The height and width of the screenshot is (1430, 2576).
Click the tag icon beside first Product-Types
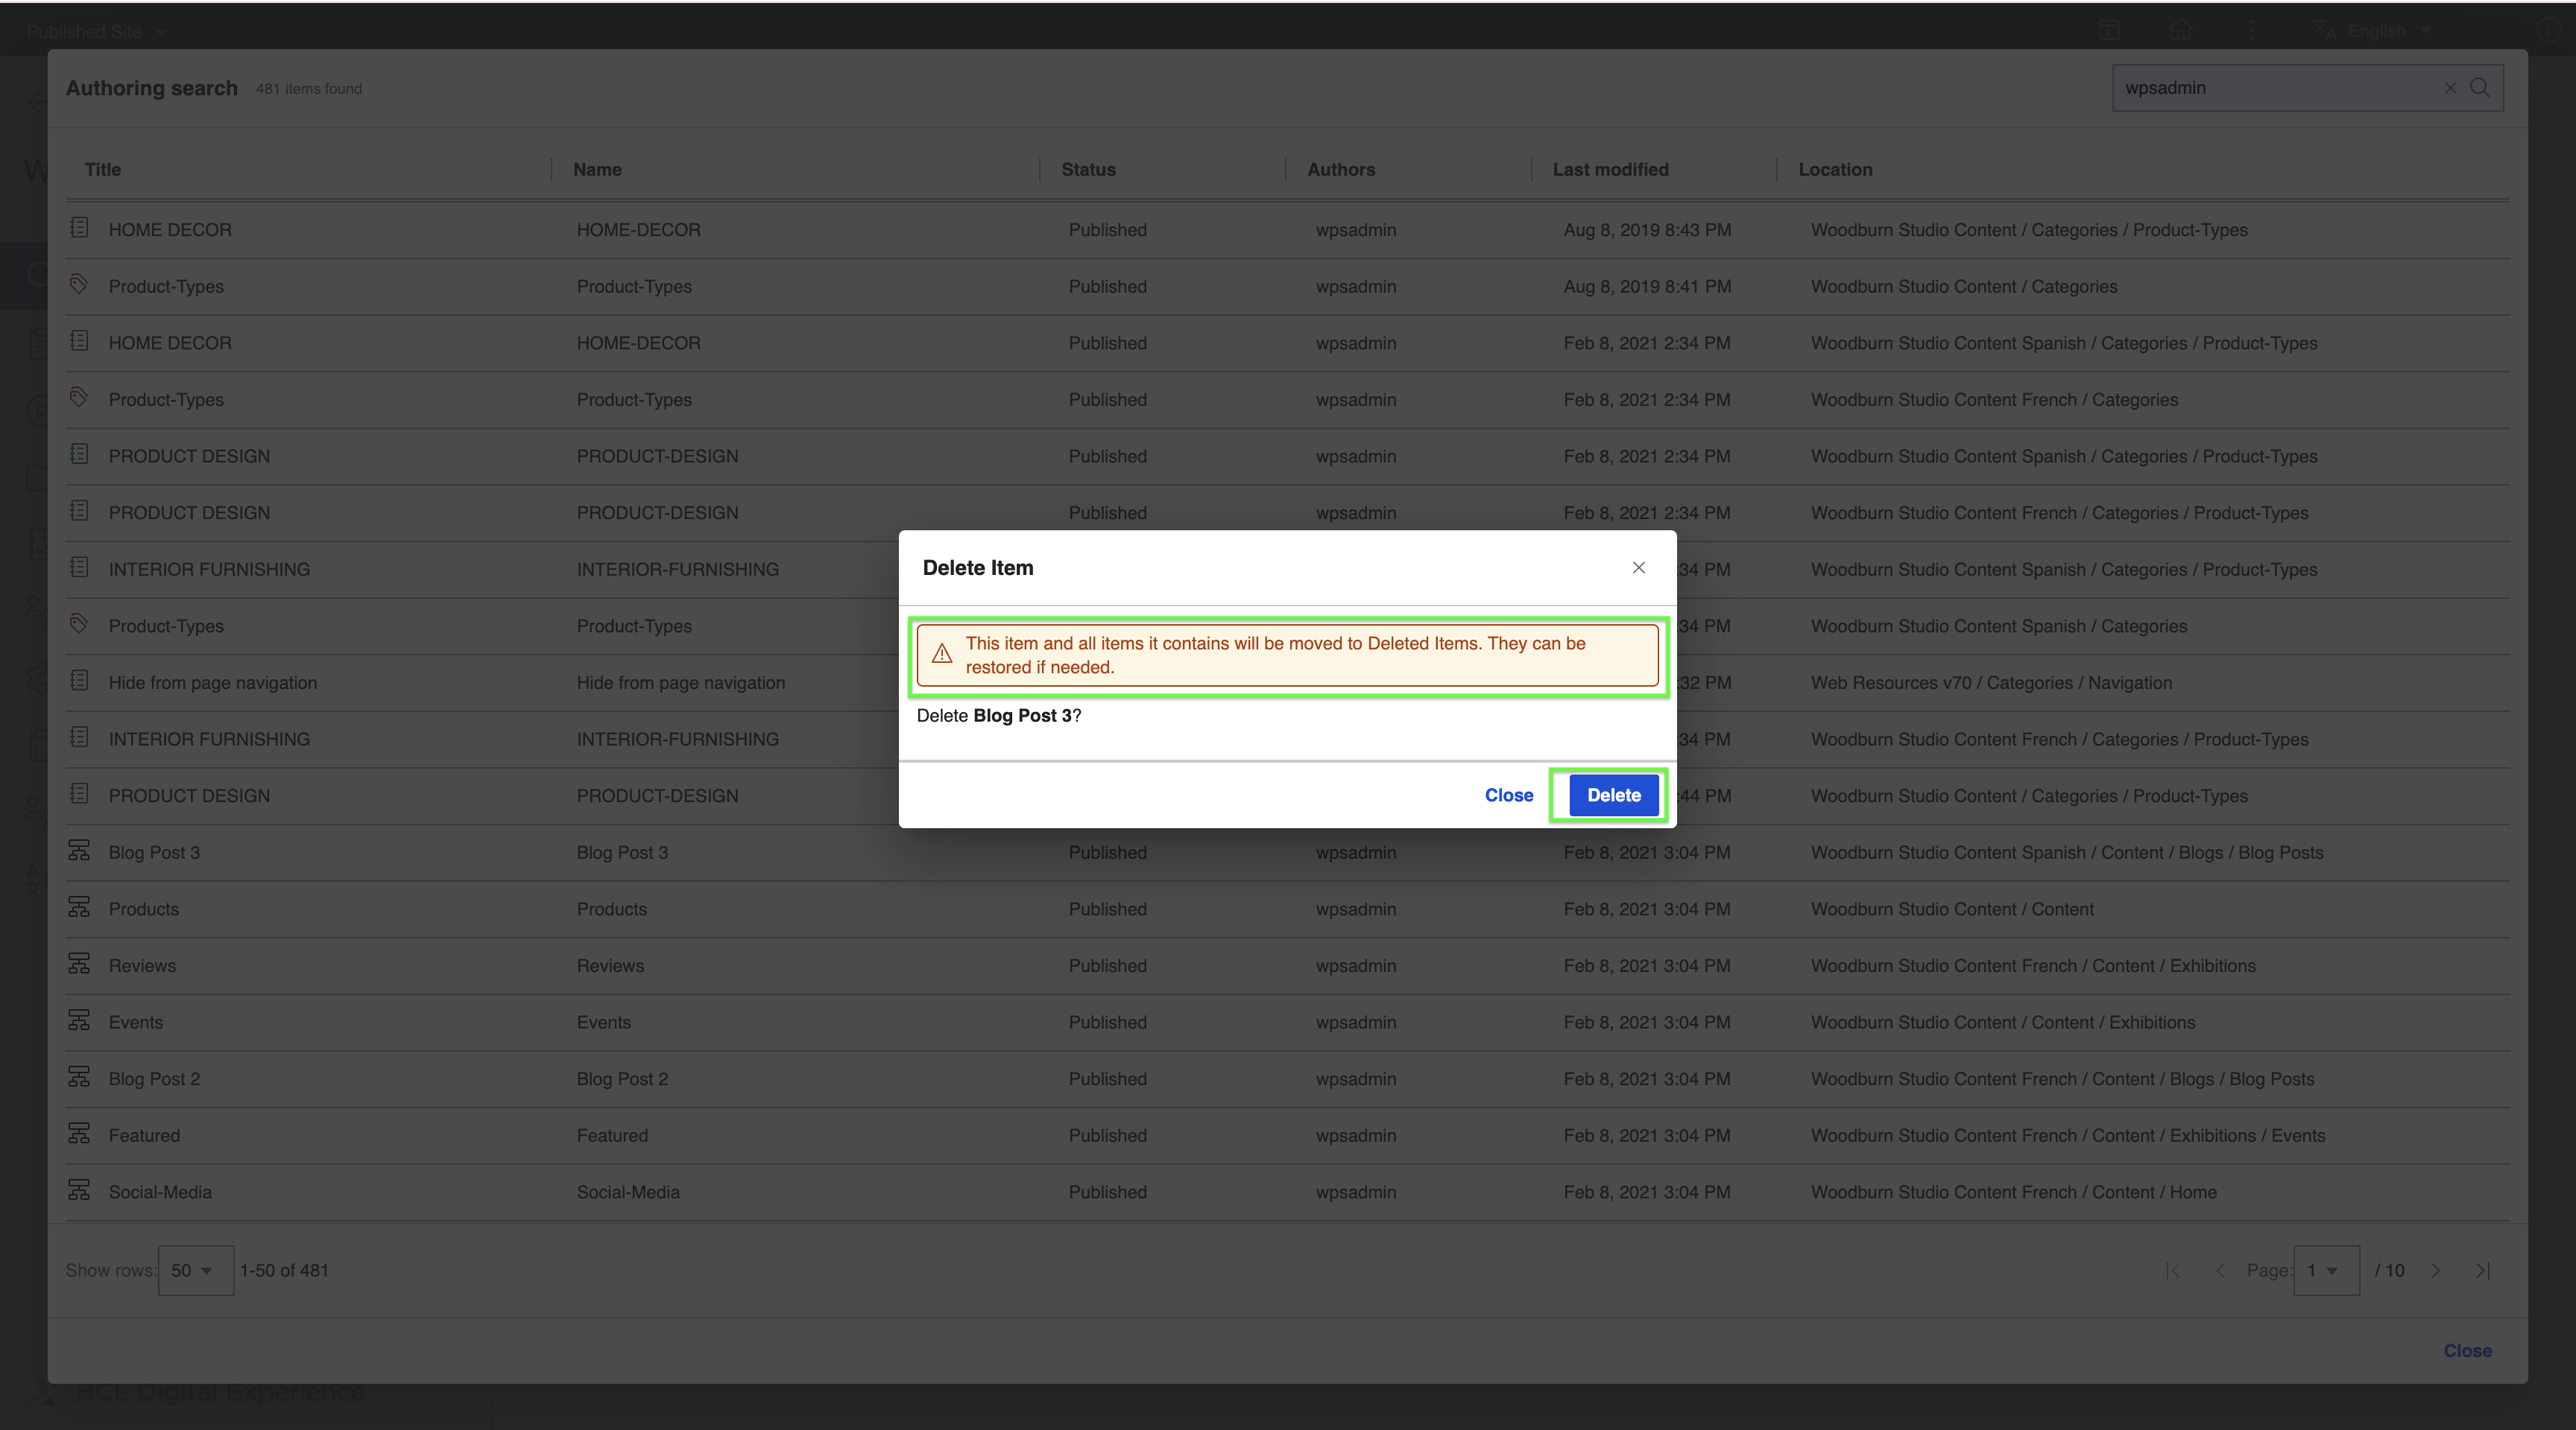coord(80,285)
